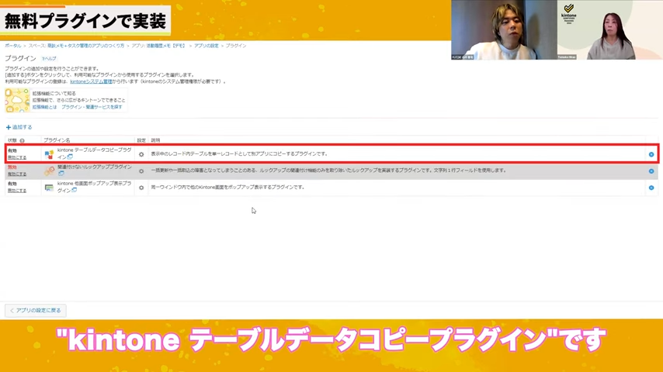The width and height of the screenshot is (663, 372).
Task: Click the cloud illustration for 拡張機能について知る
Action: pyautogui.click(x=17, y=100)
